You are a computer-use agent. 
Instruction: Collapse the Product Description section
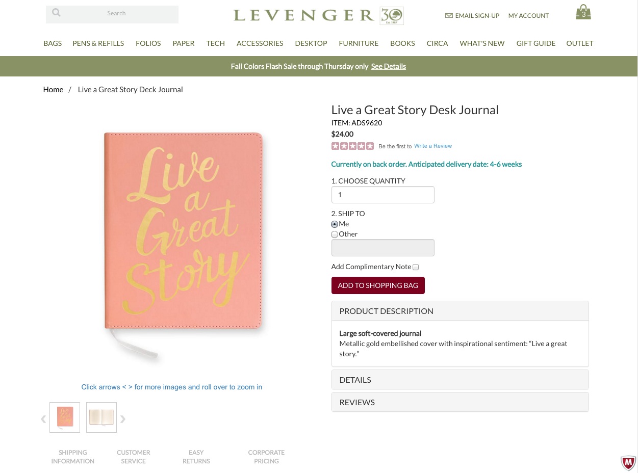(x=460, y=311)
